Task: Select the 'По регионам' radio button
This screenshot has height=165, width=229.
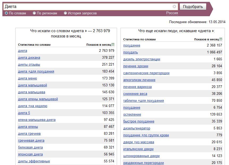Action: pos(34,13)
